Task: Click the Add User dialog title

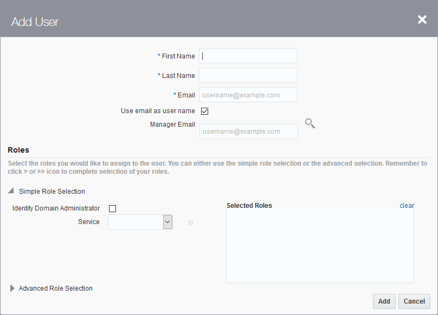Action: tap(35, 22)
